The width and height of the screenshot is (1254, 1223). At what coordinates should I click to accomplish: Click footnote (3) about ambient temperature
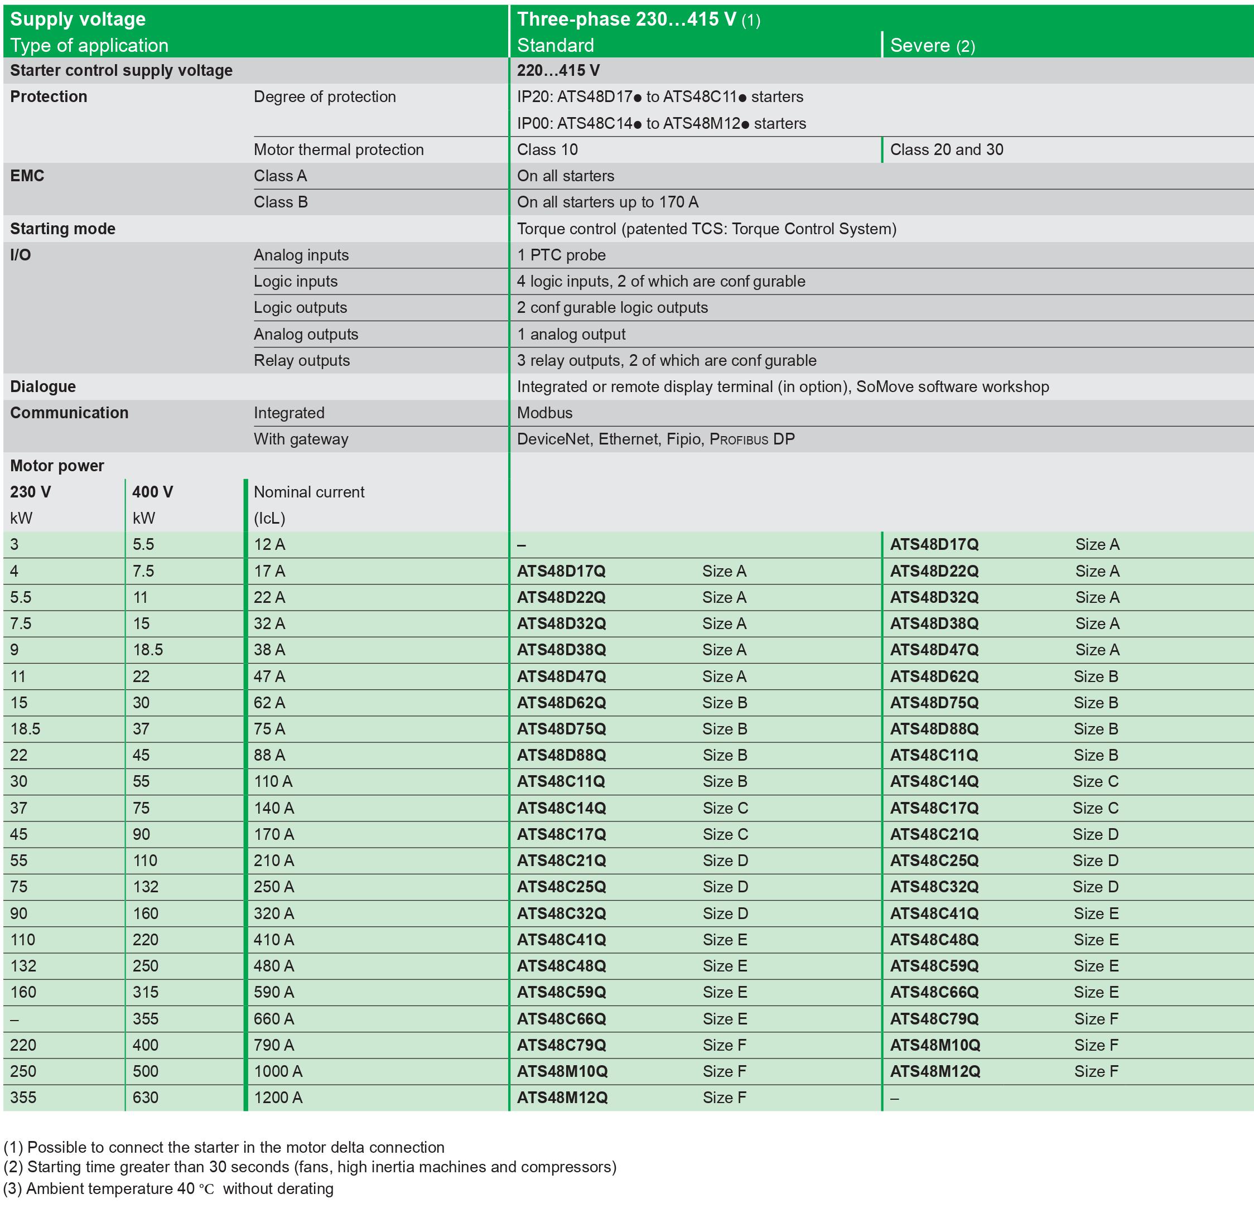tap(168, 1188)
